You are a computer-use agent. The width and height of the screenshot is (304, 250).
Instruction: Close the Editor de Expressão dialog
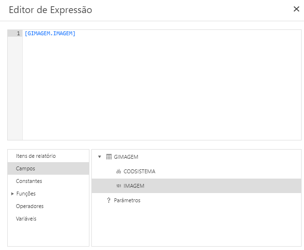coord(296,9)
